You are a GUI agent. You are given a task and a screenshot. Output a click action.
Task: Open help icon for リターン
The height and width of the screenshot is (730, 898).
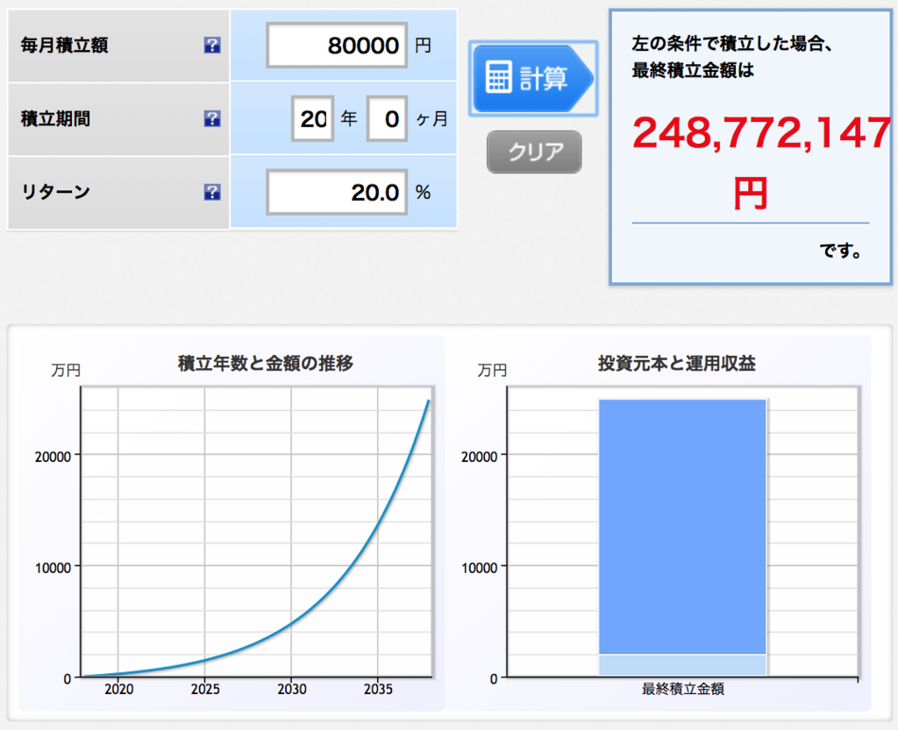click(212, 192)
